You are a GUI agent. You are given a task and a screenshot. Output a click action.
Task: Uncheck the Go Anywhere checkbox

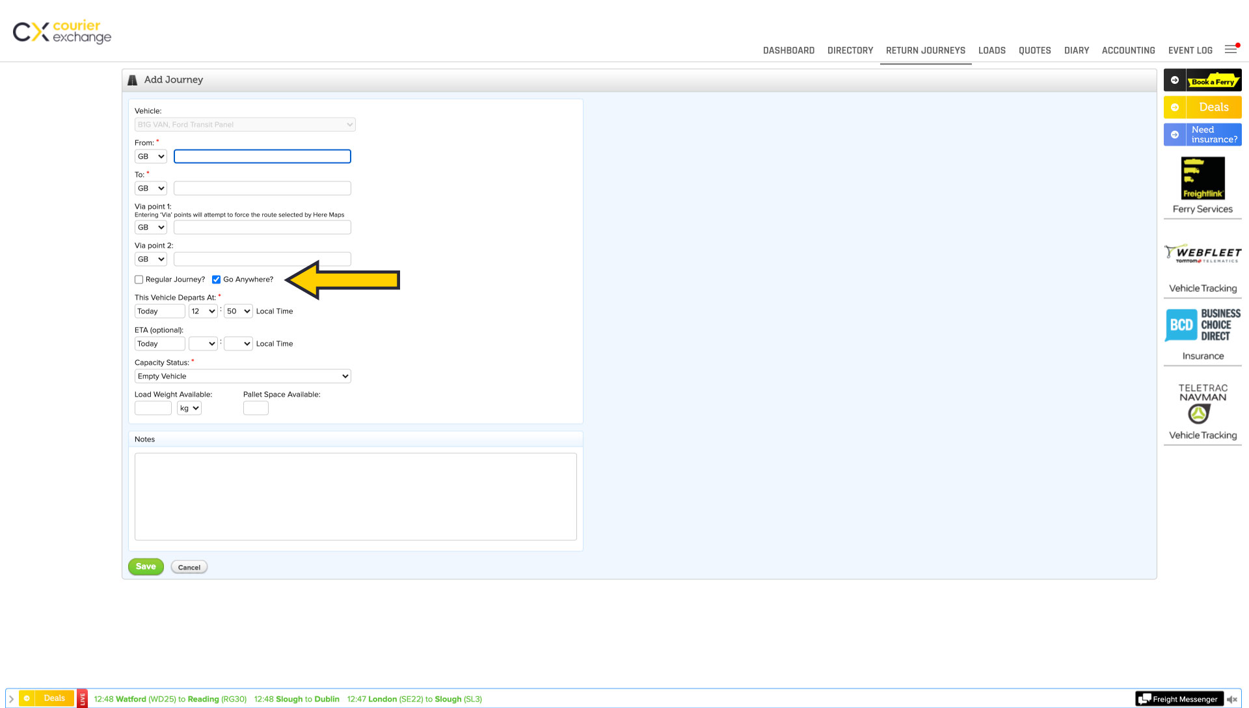[216, 280]
